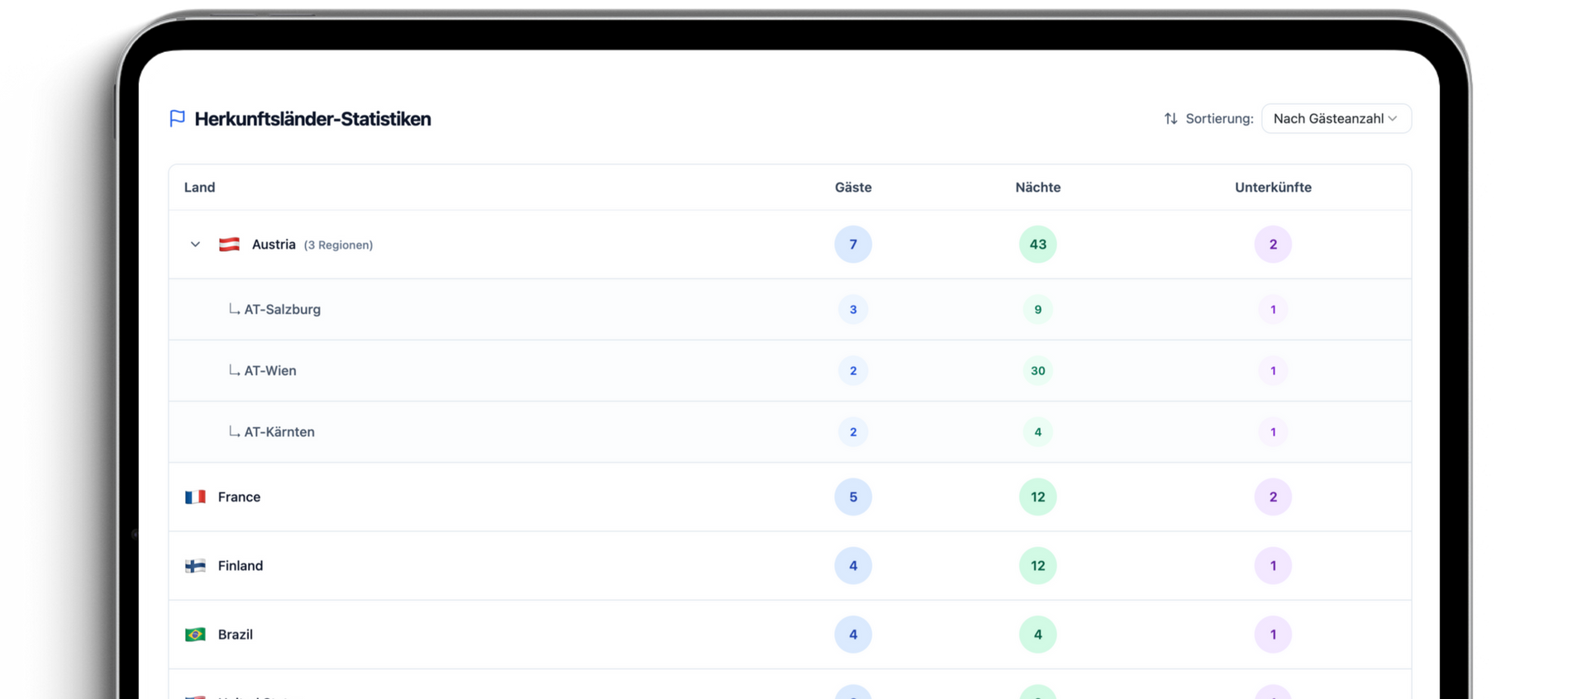The image size is (1587, 699).
Task: Click France's accommodations badge 2
Action: click(x=1273, y=497)
